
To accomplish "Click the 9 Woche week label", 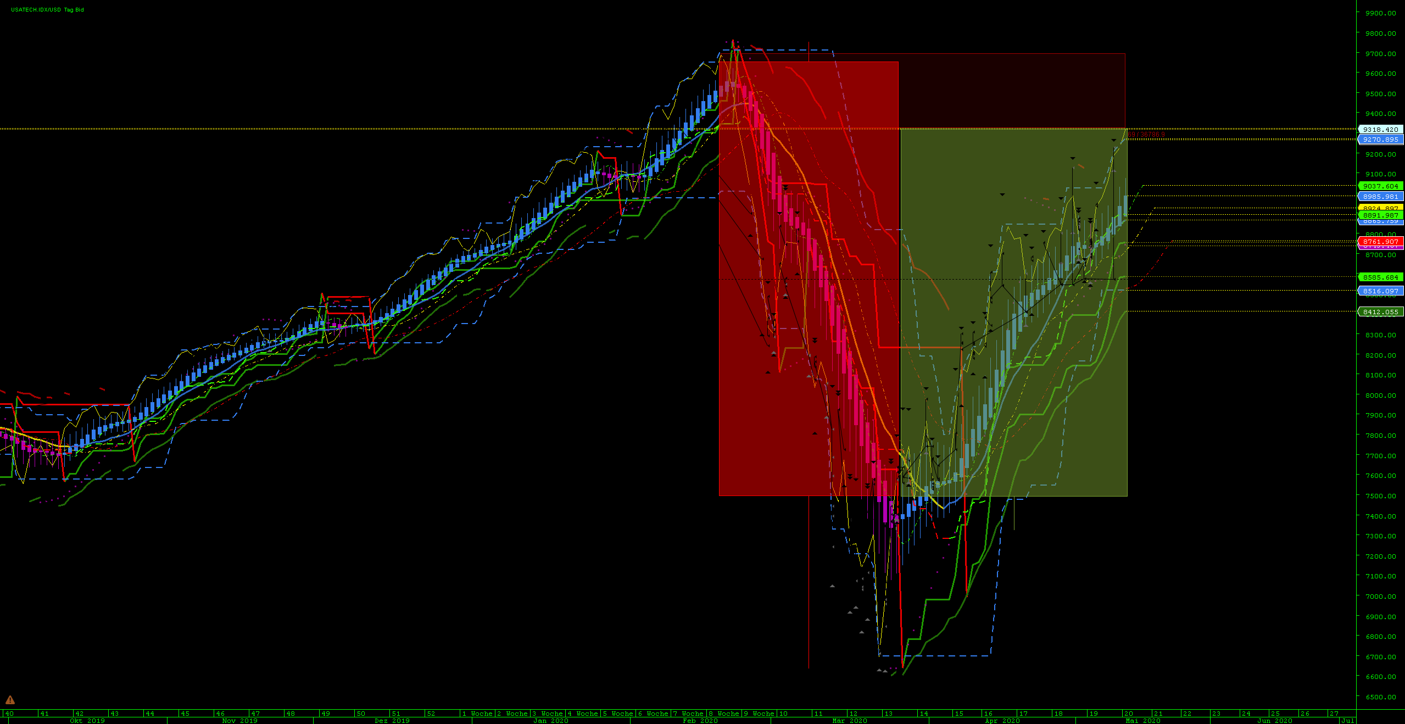I will tap(759, 714).
